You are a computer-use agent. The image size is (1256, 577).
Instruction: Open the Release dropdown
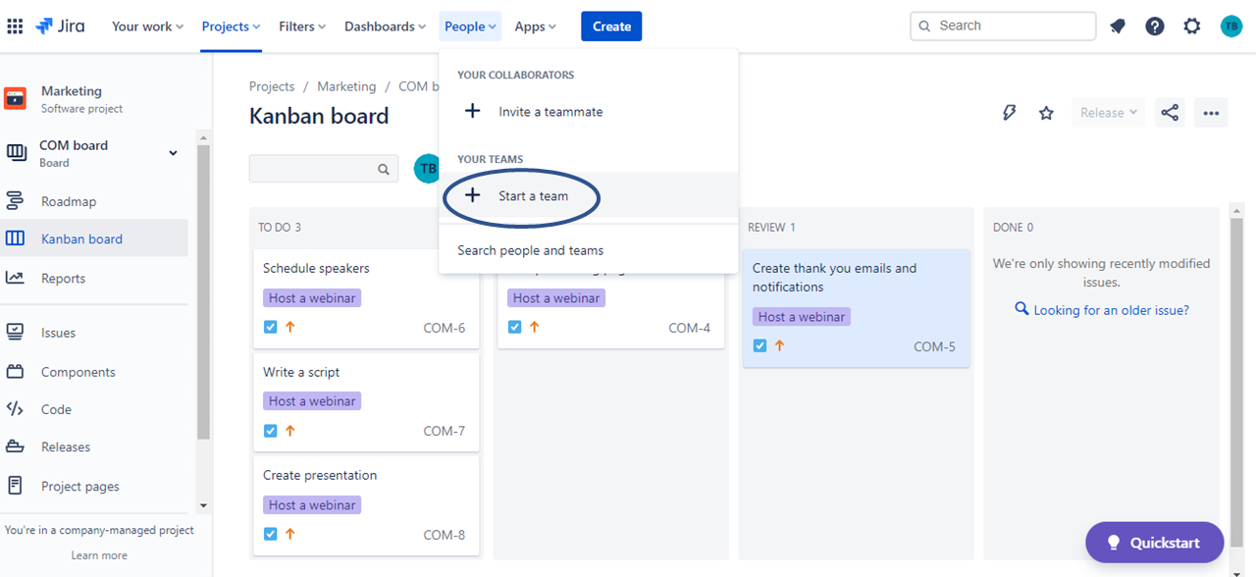point(1107,112)
